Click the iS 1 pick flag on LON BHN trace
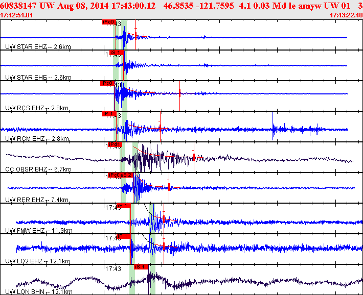Image resolution: width=363 pixels, height=295 pixels. [141, 267]
